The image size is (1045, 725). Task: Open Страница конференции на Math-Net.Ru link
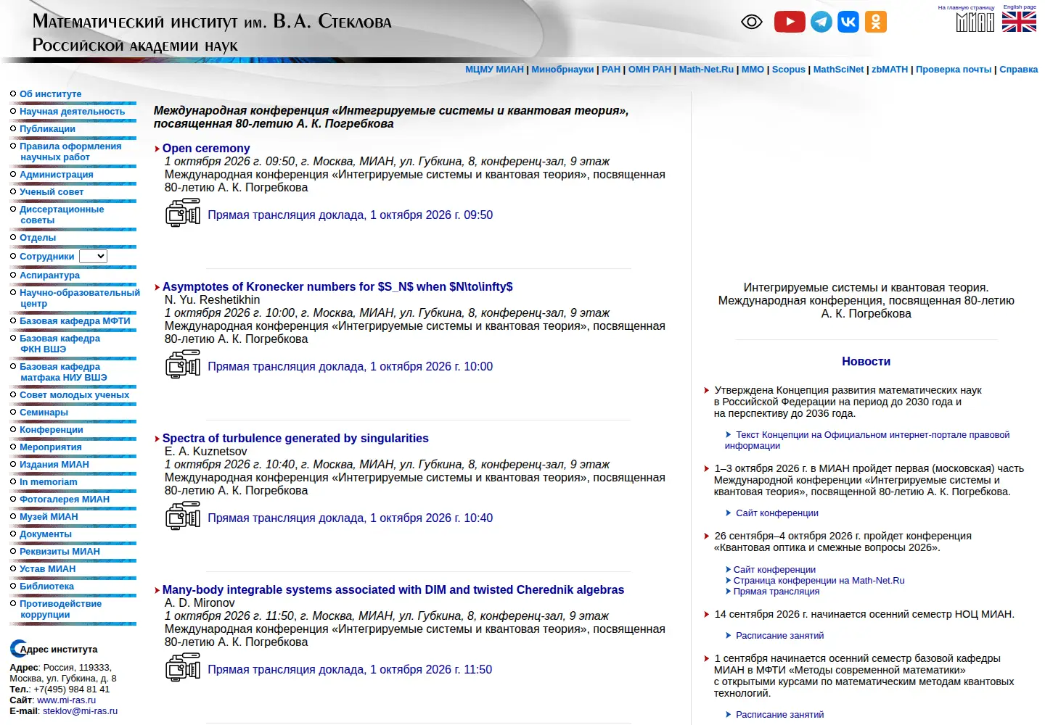(x=819, y=580)
